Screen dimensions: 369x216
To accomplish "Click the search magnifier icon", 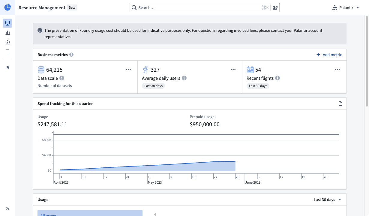I will point(134,7).
